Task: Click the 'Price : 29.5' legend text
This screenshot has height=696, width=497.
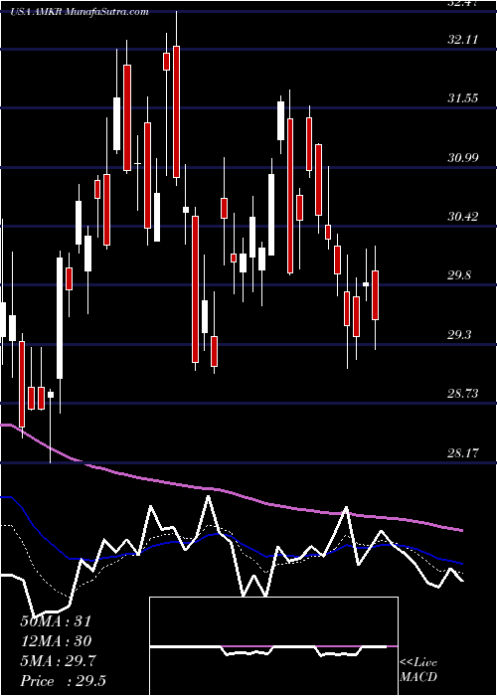Action: tap(63, 681)
